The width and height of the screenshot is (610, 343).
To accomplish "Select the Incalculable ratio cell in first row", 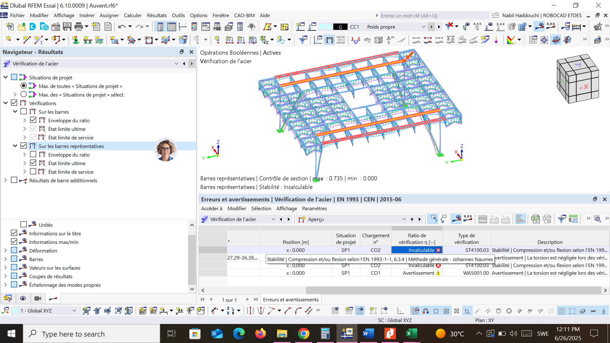I will (x=417, y=250).
